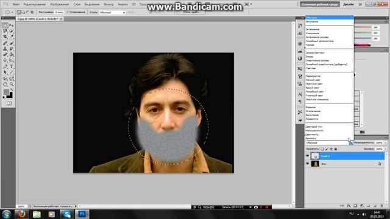The width and height of the screenshot is (390, 219).
Task: Select the Crop tool
Action: pos(5,36)
